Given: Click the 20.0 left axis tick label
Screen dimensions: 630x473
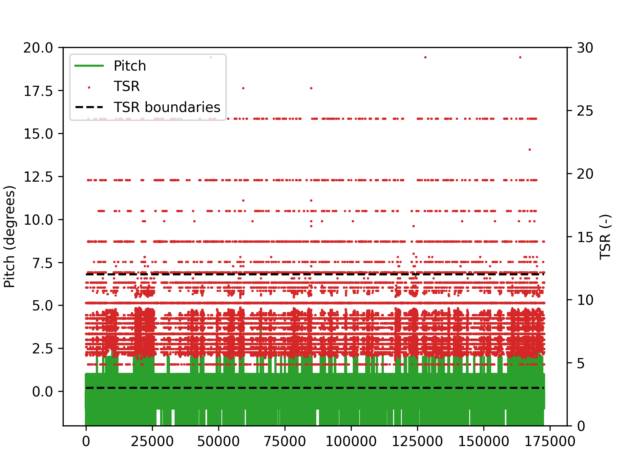Looking at the screenshot, I should [38, 48].
